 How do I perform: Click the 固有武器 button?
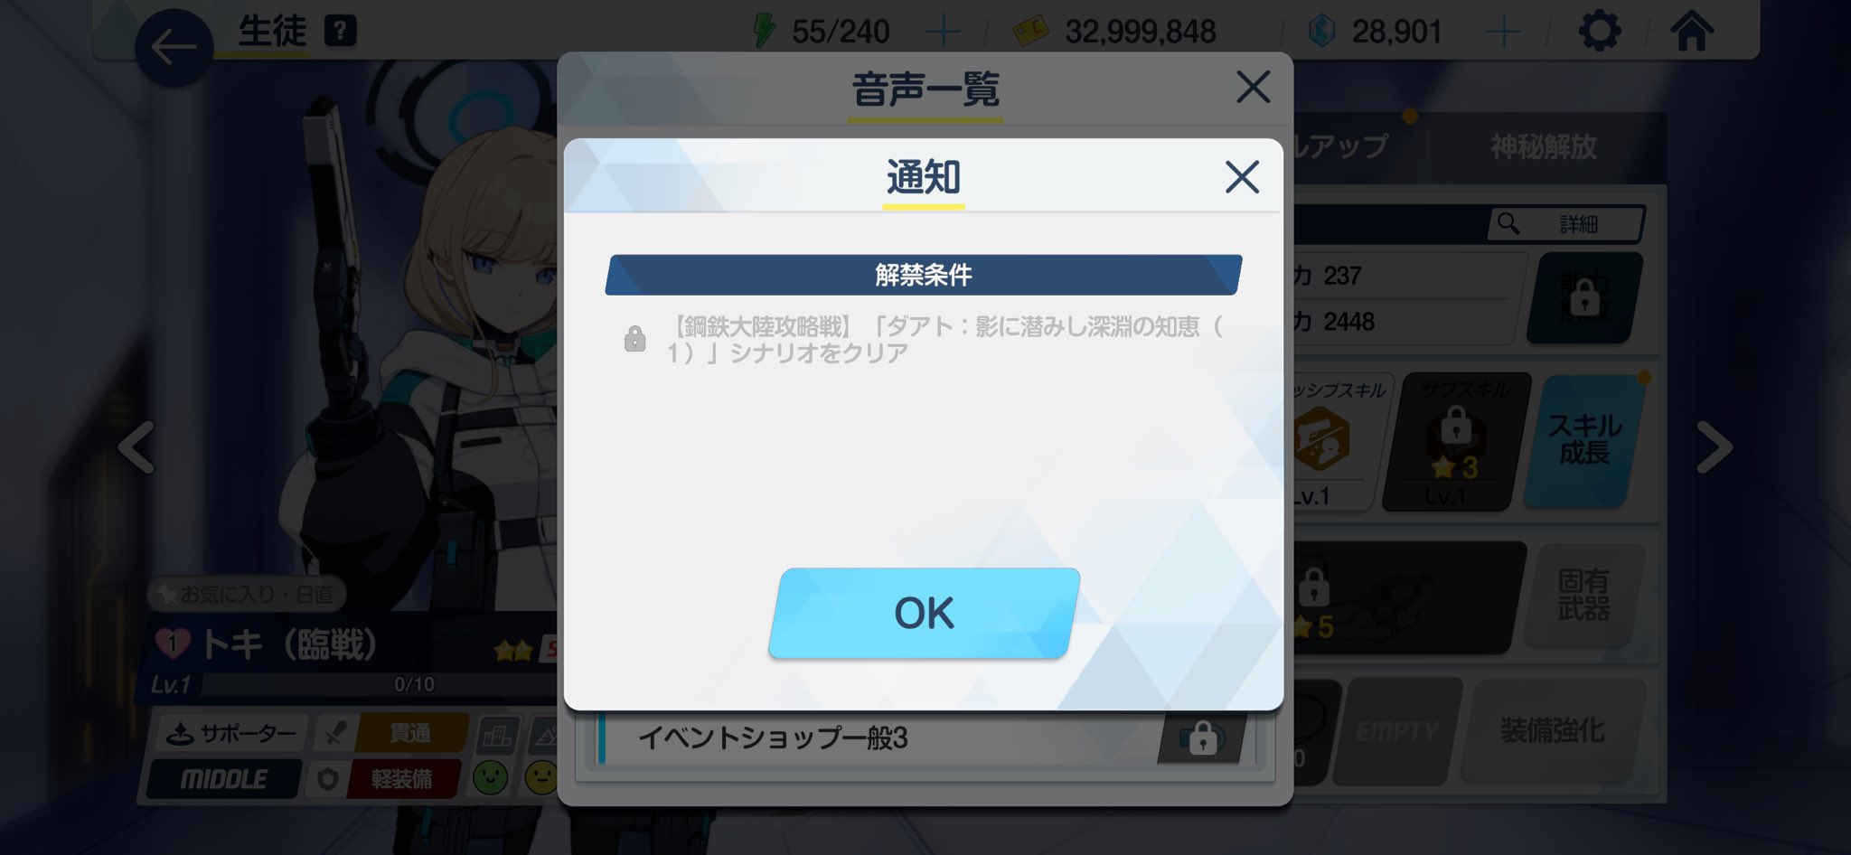[x=1583, y=595]
